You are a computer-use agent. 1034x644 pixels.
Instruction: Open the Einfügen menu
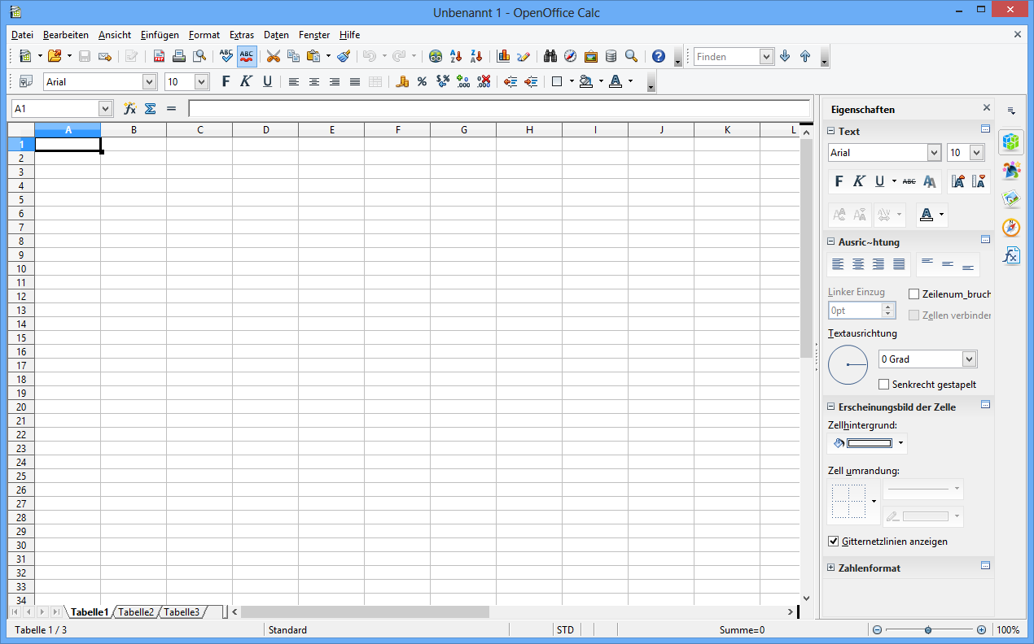(x=160, y=35)
